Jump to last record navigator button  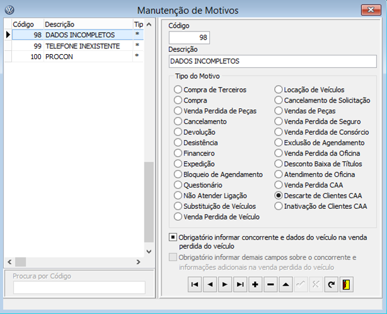click(240, 284)
